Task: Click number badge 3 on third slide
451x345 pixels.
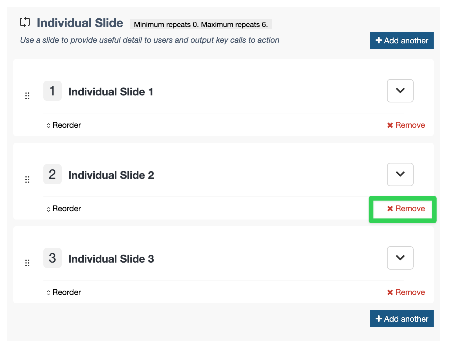Action: (x=52, y=258)
